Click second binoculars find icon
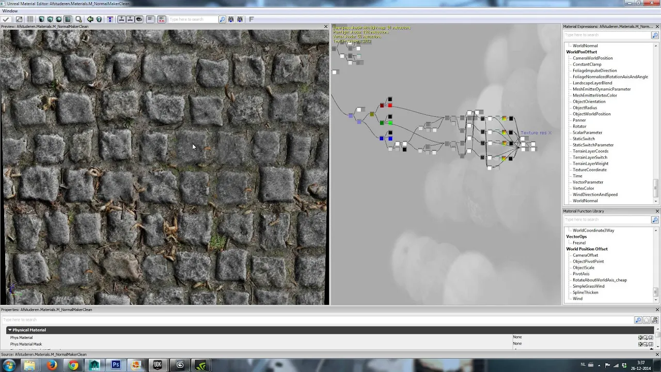 pyautogui.click(x=240, y=19)
